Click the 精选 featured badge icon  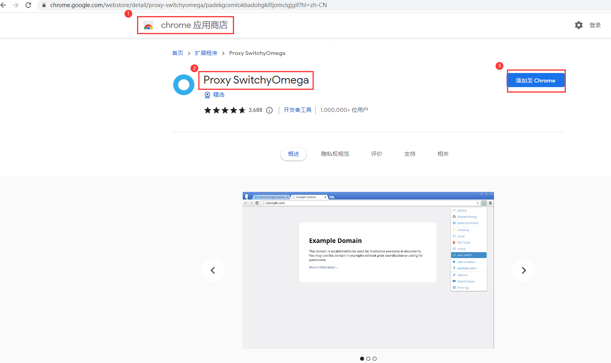pos(207,95)
